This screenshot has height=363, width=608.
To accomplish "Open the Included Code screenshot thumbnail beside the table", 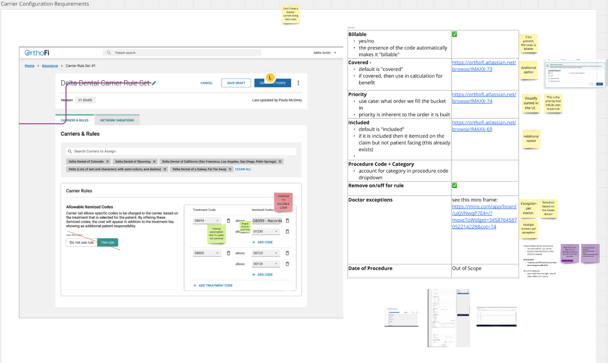I will tap(575, 73).
